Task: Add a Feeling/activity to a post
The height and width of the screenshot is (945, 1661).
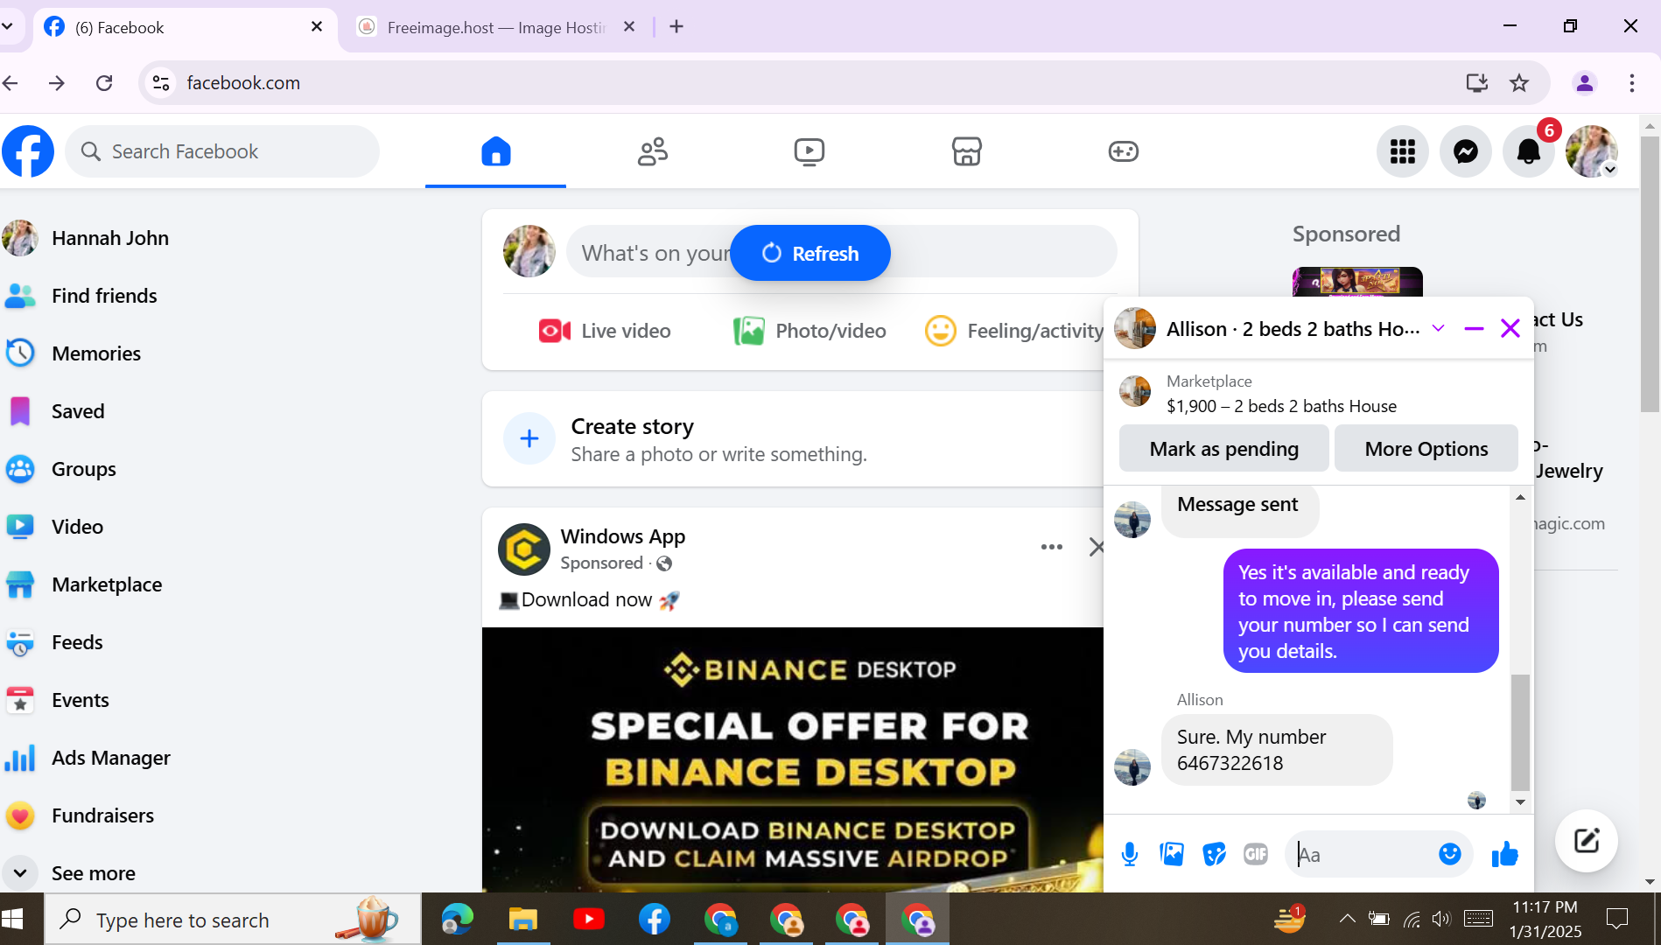Action: 1014,331
